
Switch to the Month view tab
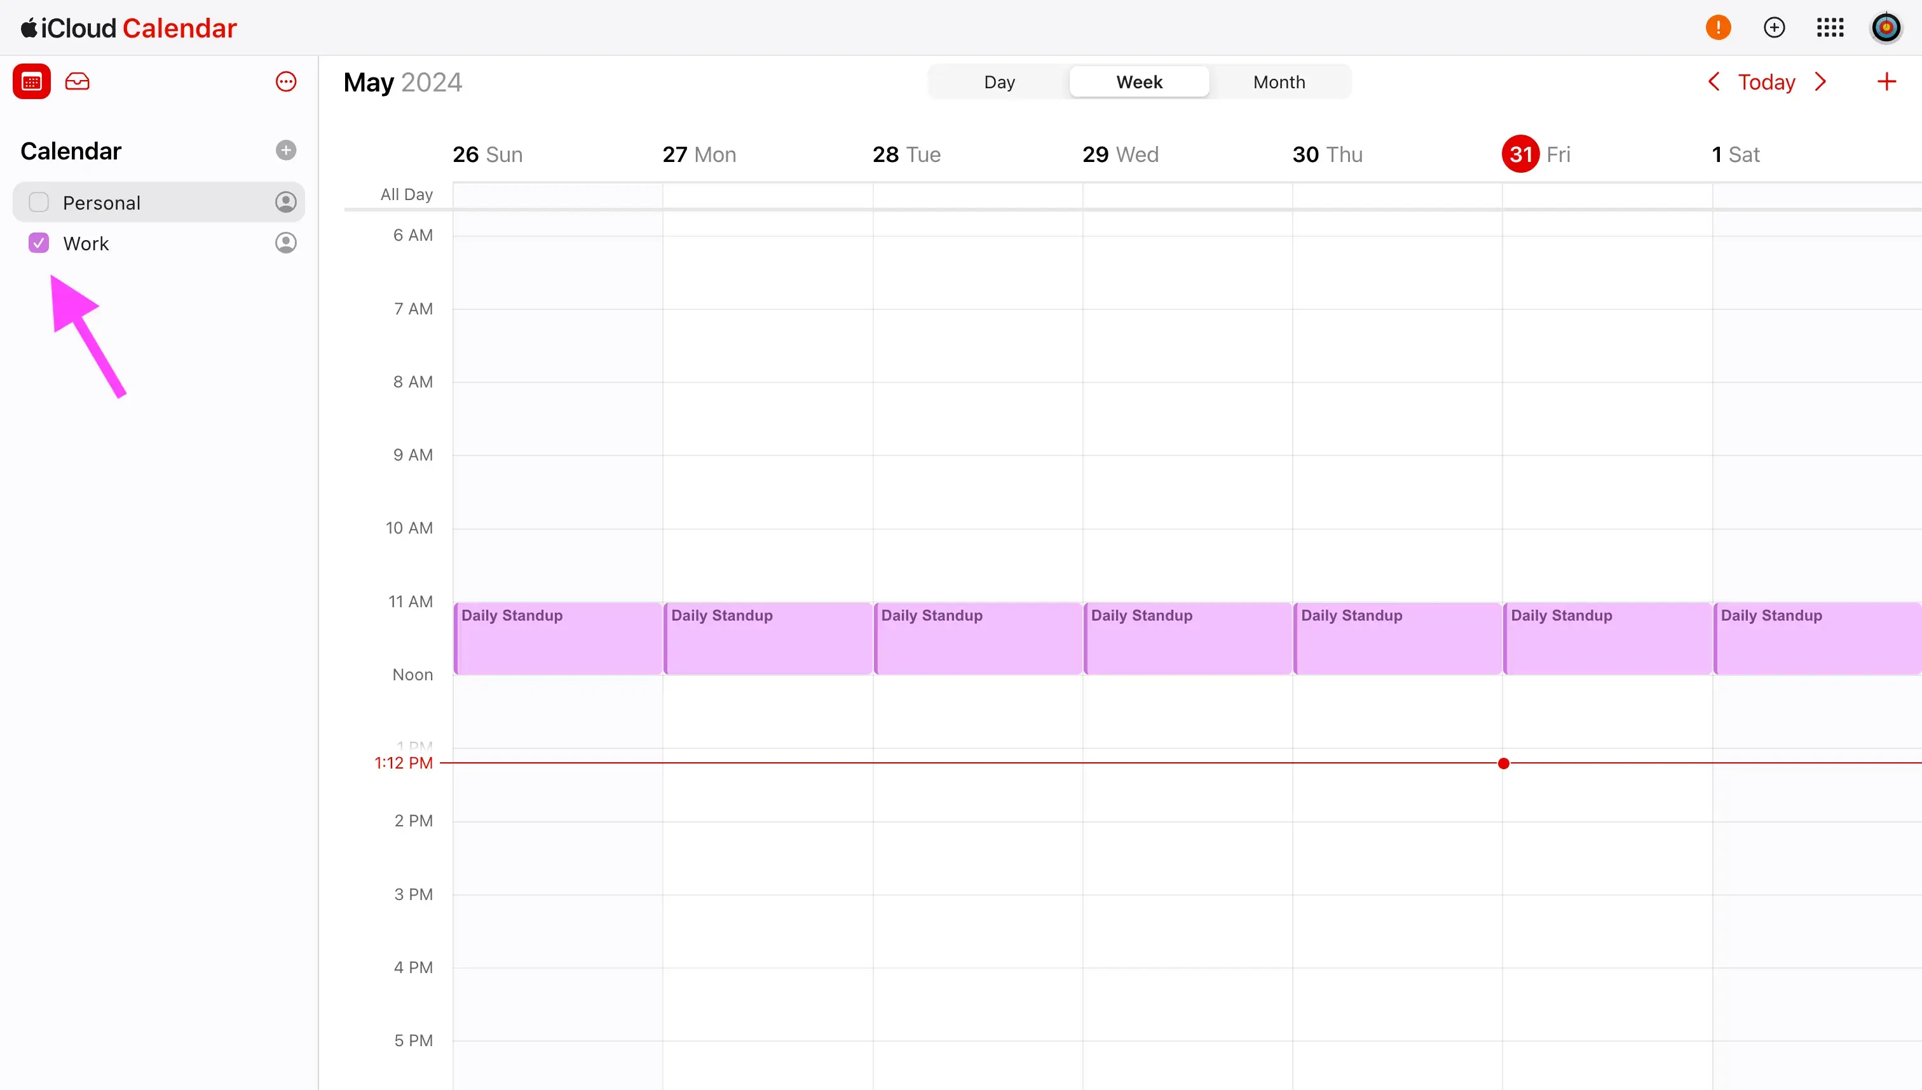pos(1278,82)
